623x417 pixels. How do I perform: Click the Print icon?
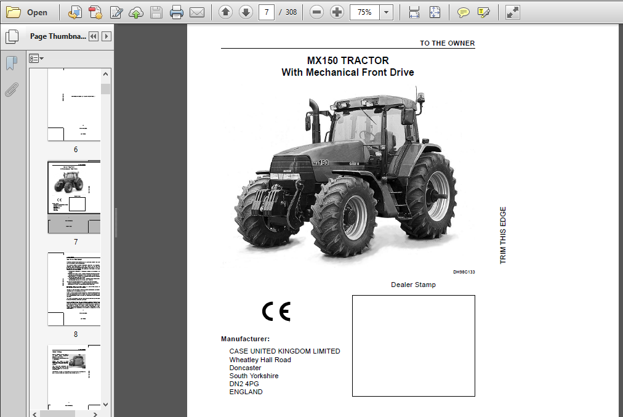177,13
